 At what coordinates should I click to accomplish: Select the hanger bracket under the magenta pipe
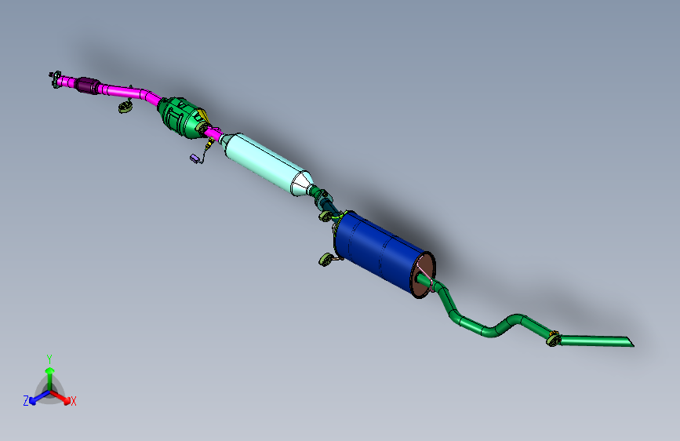tap(125, 107)
